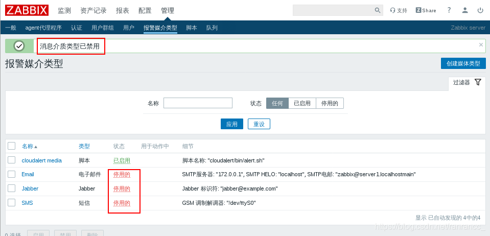Toggle 已启用 status of cloudalert media

coord(122,160)
